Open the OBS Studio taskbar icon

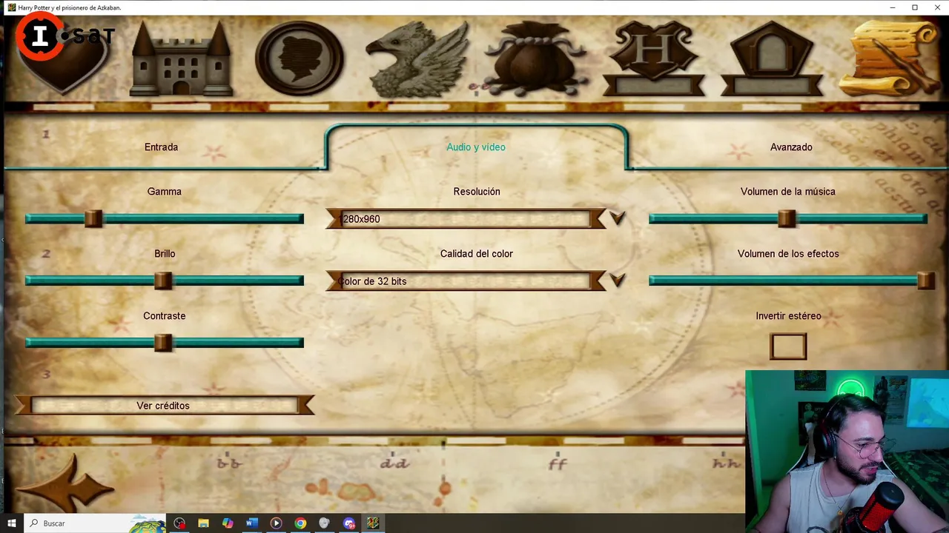pos(179,523)
